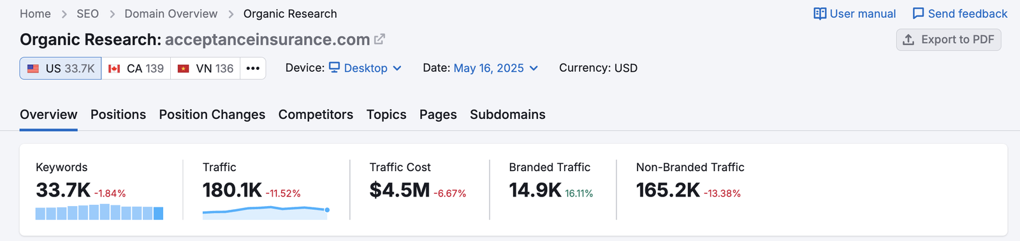Switch to the Positions tab
Image resolution: width=1020 pixels, height=241 pixels.
118,114
